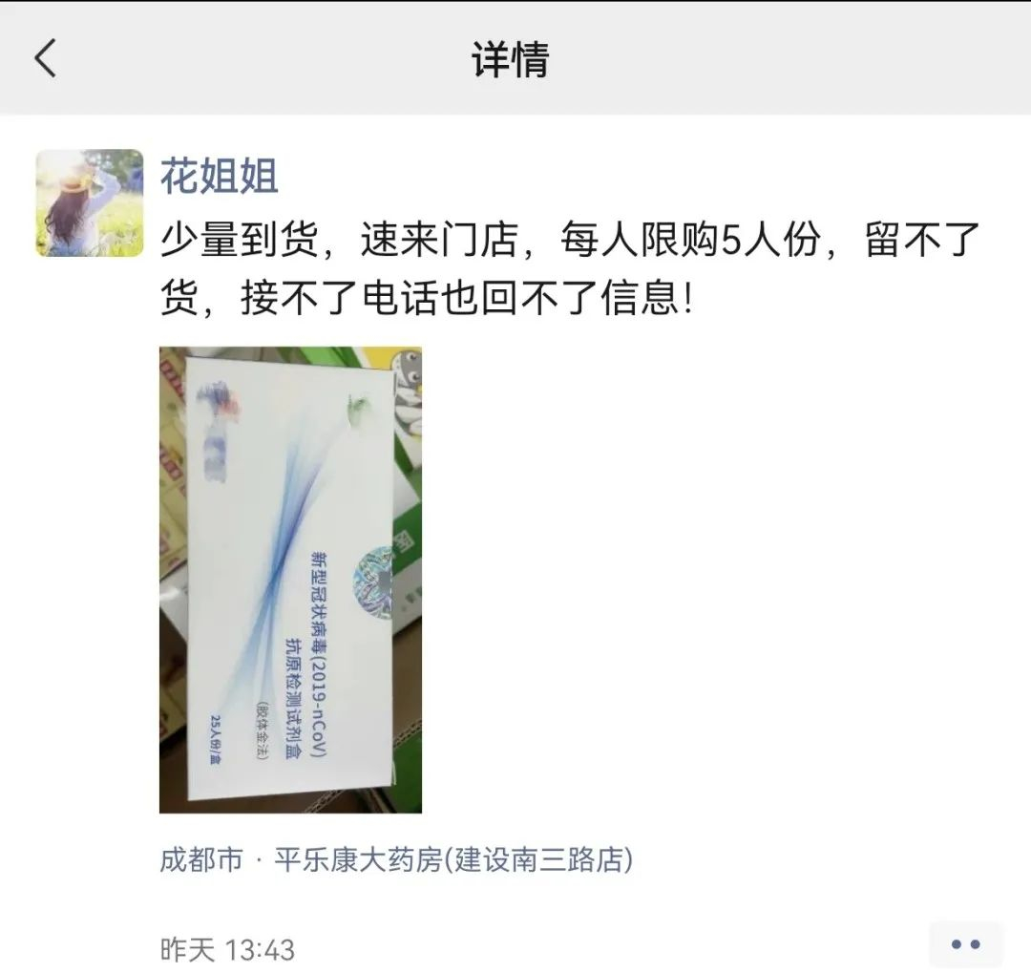
Task: Select the second text line 接不了电话也回不了信息
Action: [467, 298]
